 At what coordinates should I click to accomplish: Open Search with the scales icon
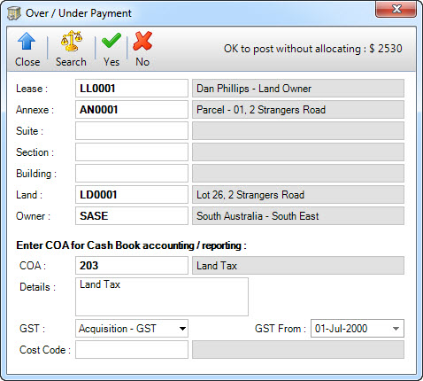pyautogui.click(x=71, y=42)
